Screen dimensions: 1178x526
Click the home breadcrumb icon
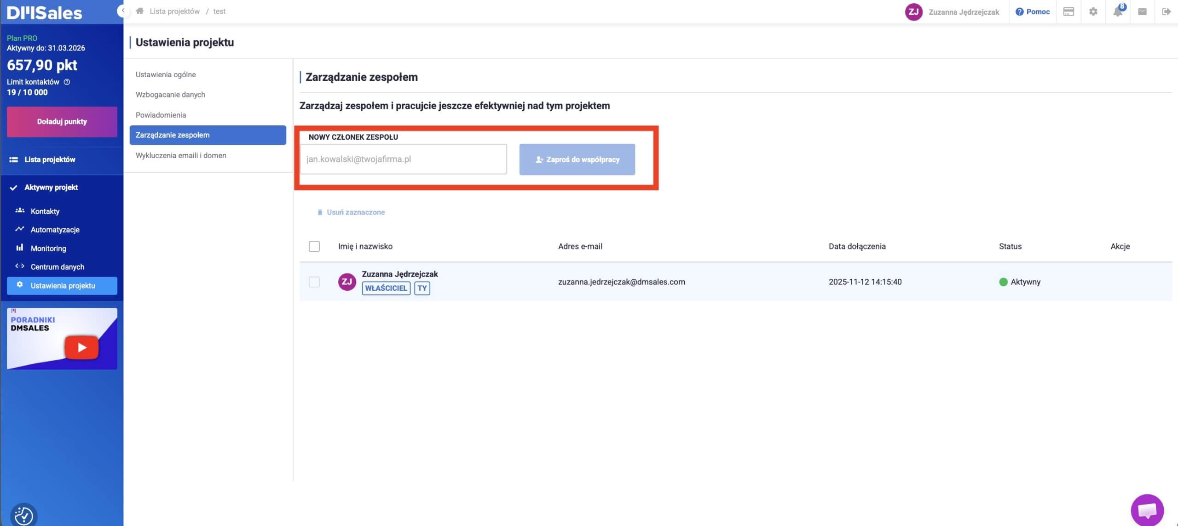coord(140,11)
